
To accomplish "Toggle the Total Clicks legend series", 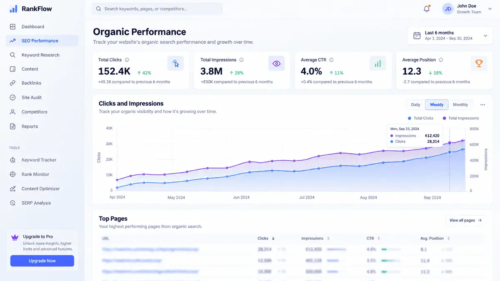I will (x=421, y=118).
